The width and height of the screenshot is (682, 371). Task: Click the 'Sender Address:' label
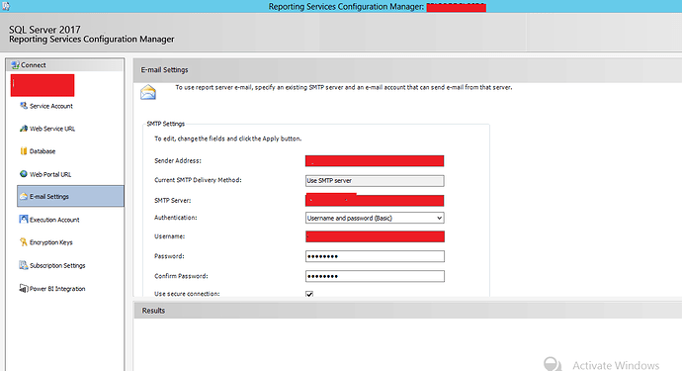point(178,160)
